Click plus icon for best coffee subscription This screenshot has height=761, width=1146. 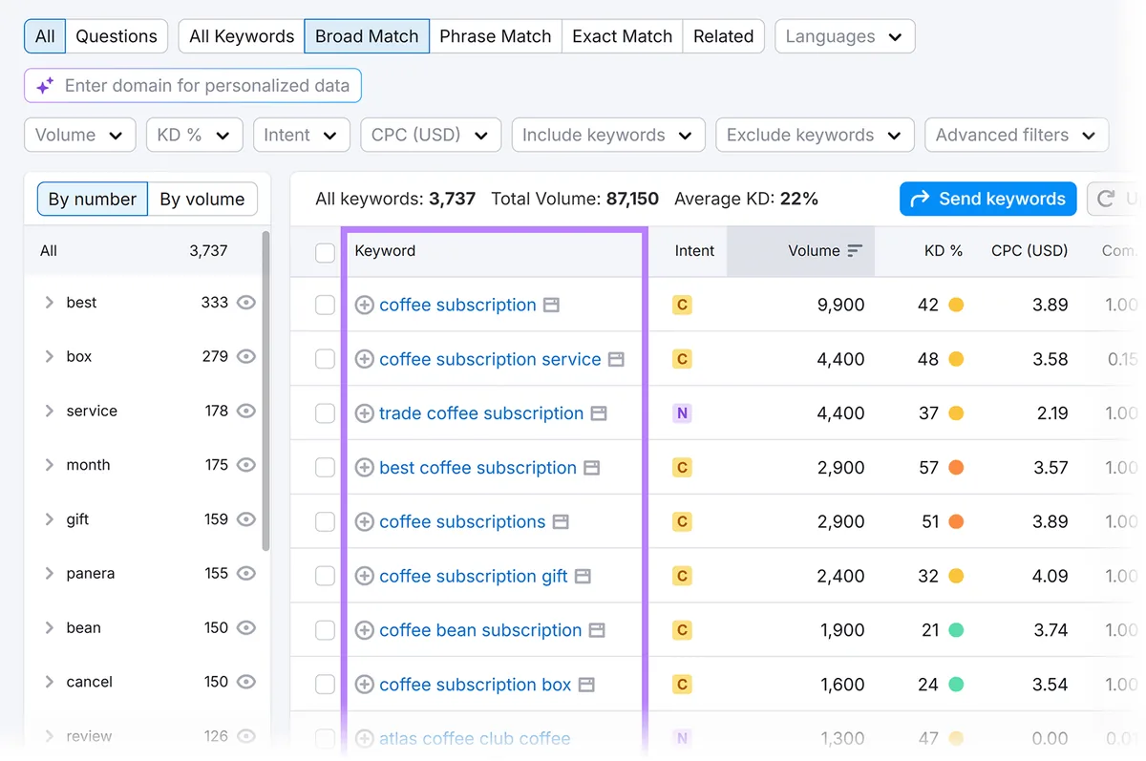pos(364,468)
